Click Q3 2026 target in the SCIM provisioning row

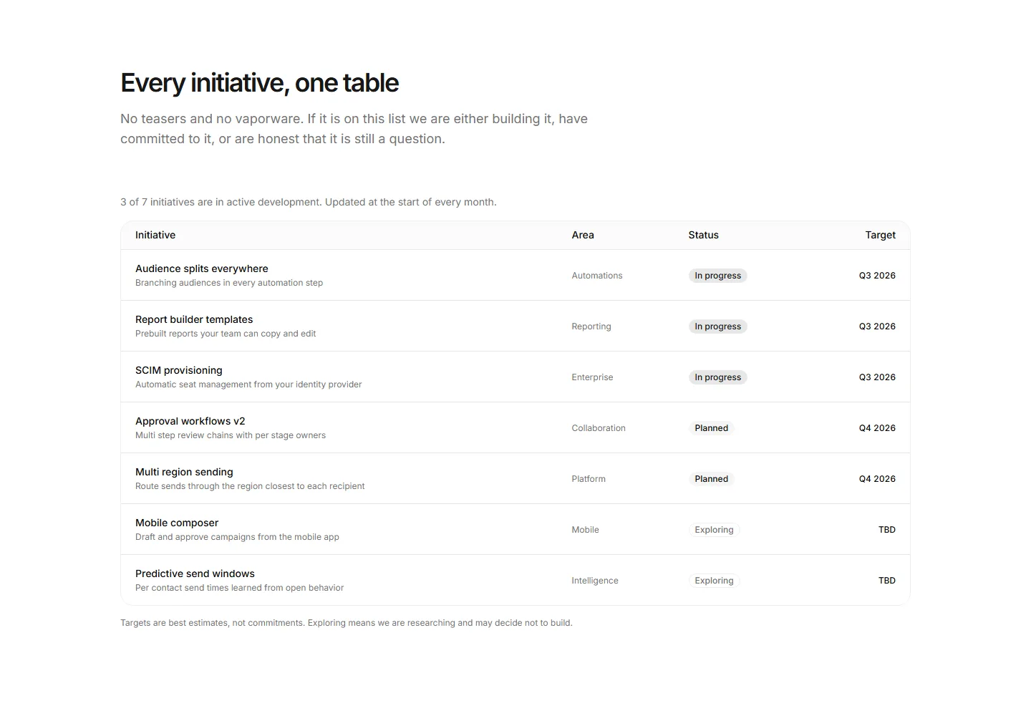click(877, 377)
